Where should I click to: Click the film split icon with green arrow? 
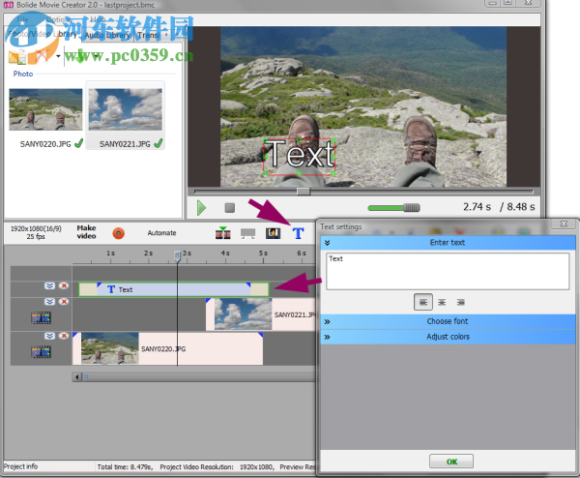pyautogui.click(x=223, y=233)
